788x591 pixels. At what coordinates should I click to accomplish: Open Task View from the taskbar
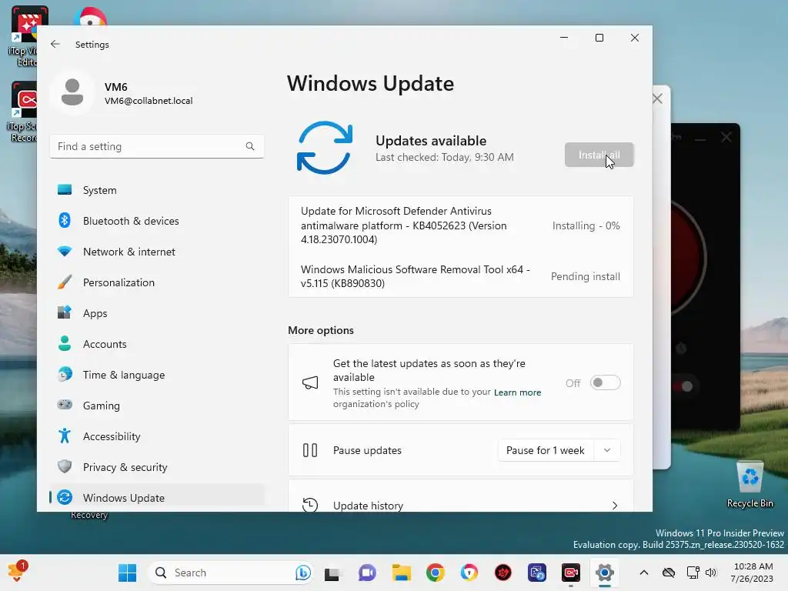332,573
